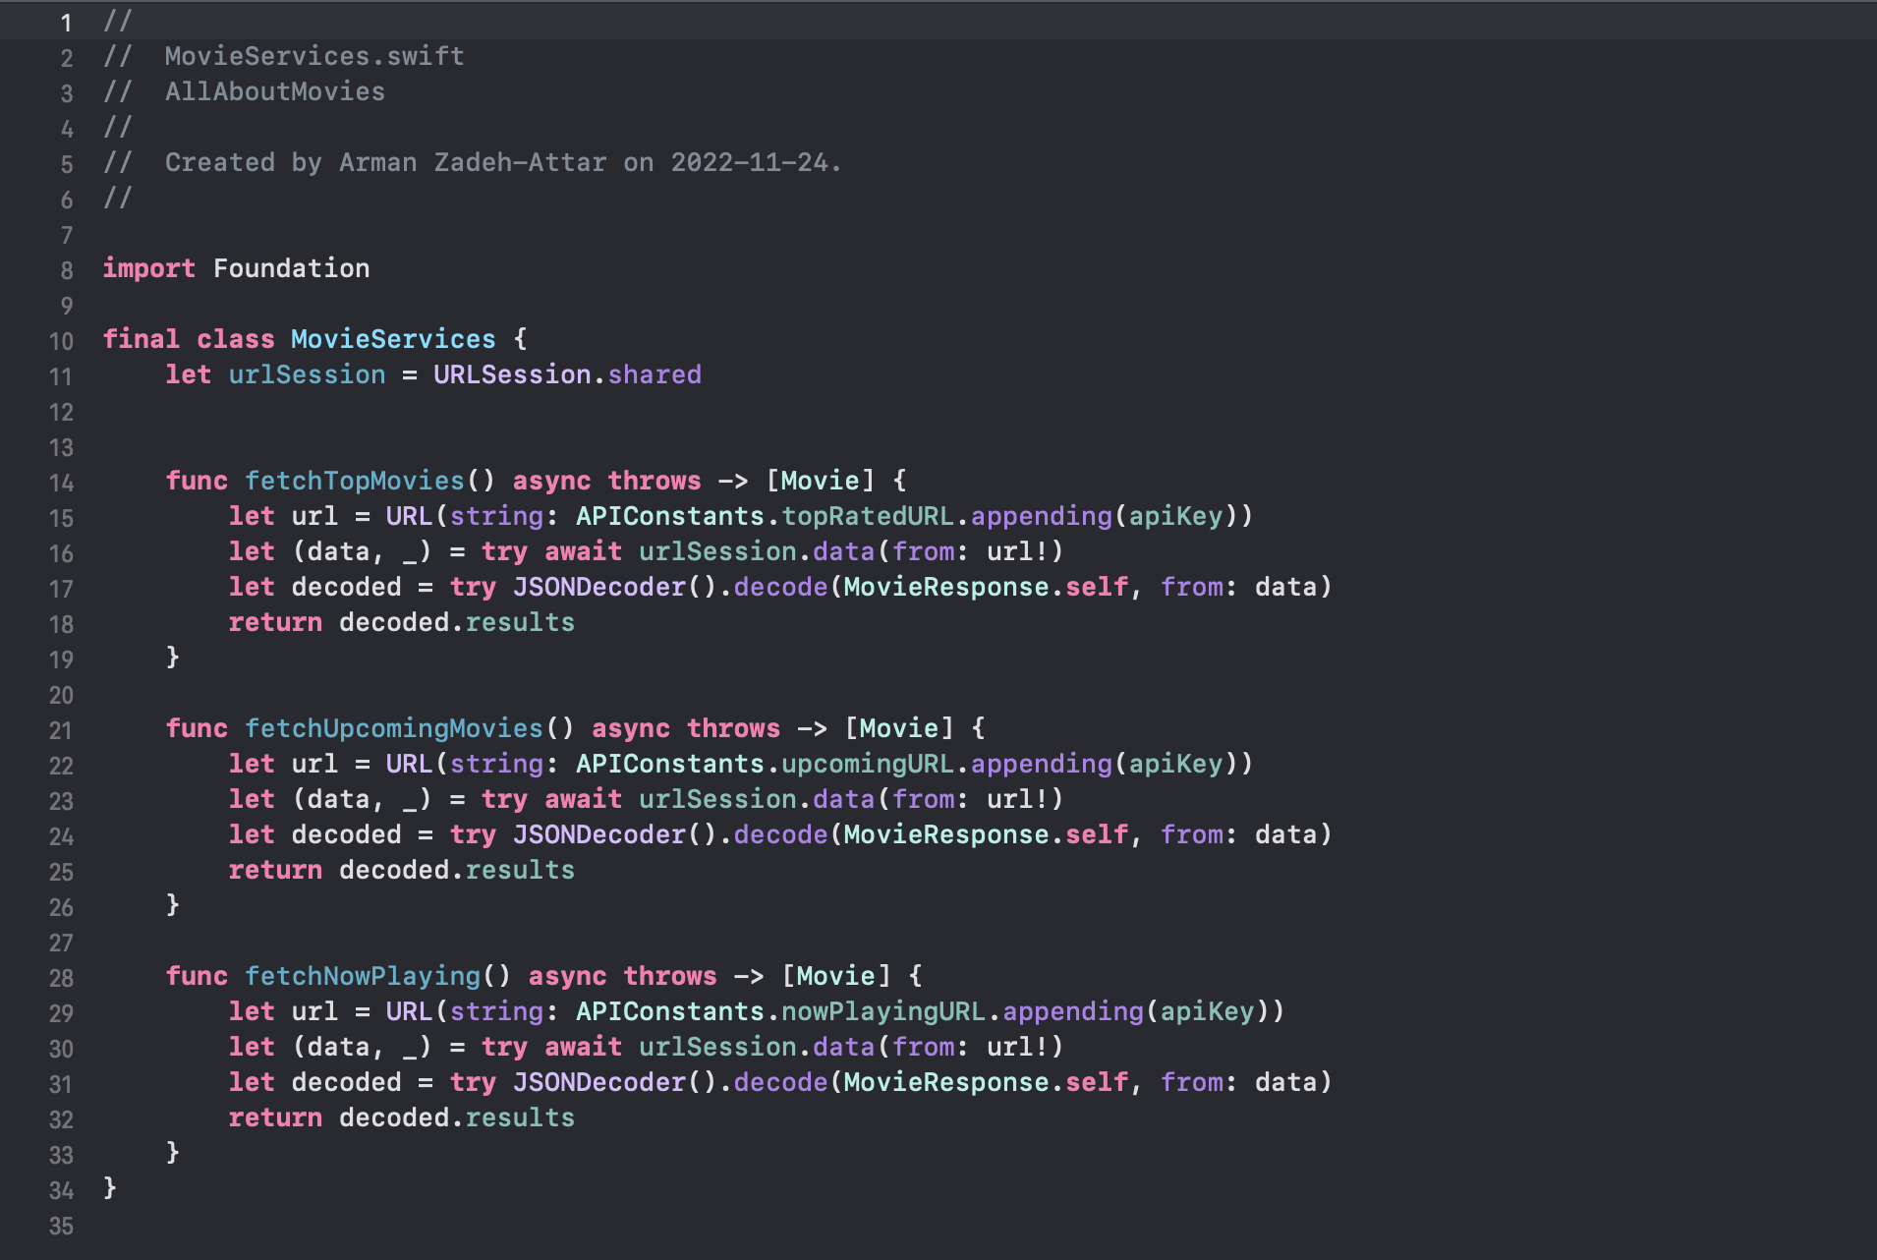Screen dimensions: 1877x1260
Task: Click the nowPlayingURL property
Action: 882,1011
